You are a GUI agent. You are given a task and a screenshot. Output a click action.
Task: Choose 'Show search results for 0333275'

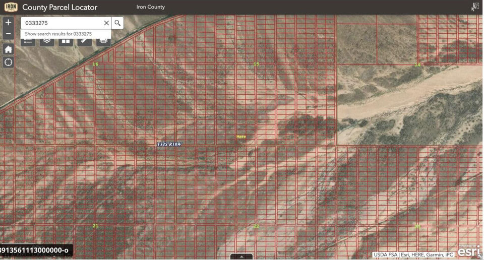coord(66,34)
